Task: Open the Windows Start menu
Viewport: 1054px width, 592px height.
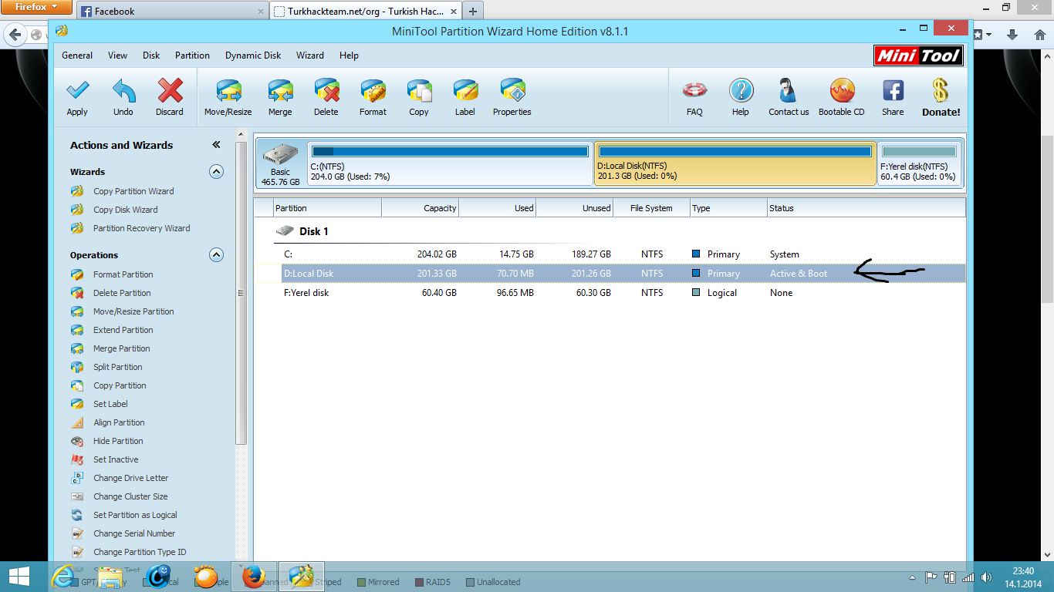Action: pyautogui.click(x=19, y=577)
